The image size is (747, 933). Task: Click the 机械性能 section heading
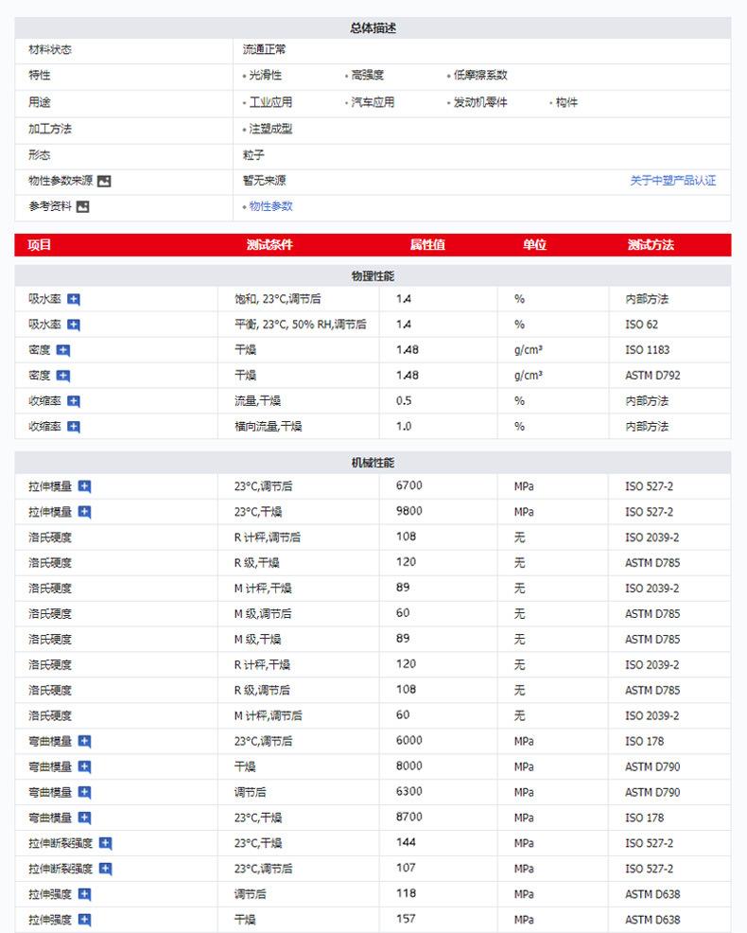373,463
